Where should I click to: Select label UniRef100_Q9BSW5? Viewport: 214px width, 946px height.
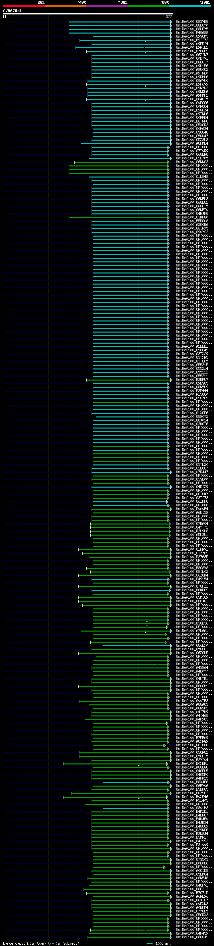click(192, 383)
